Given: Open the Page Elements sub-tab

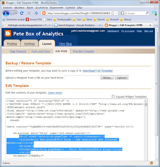Looking at the screenshot, I should (x=18, y=51).
